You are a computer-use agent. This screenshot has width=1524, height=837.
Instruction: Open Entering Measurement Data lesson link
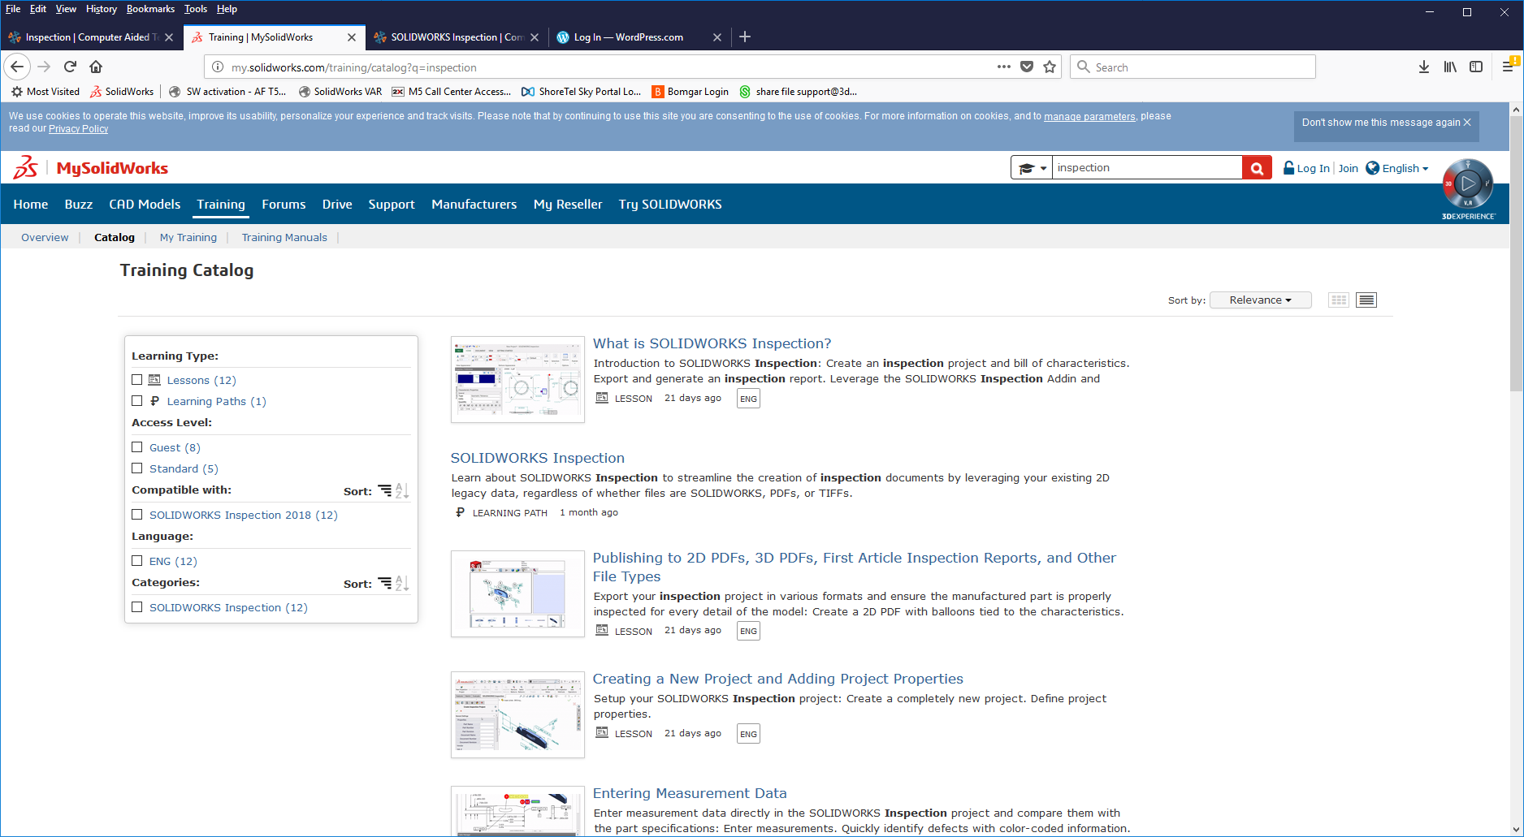tap(690, 793)
